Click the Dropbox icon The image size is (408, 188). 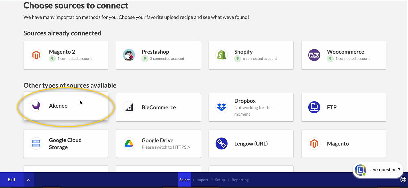[x=222, y=107]
